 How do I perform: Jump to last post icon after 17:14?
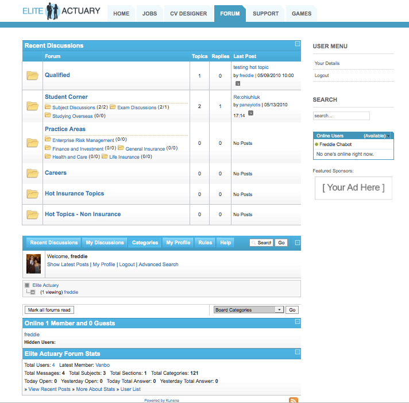[250, 113]
